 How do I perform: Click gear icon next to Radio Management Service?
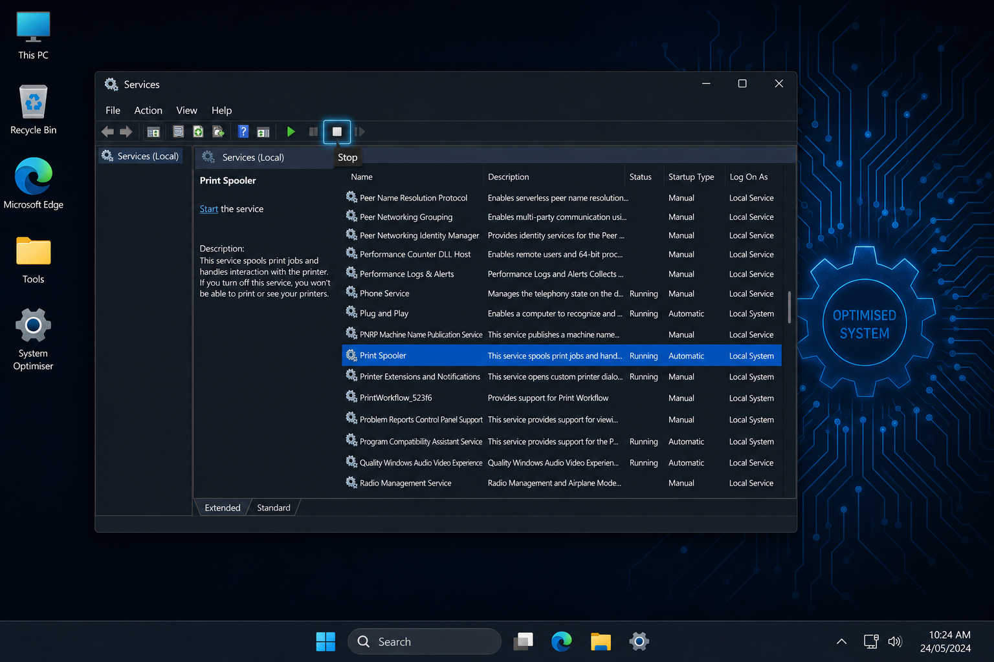tap(351, 482)
